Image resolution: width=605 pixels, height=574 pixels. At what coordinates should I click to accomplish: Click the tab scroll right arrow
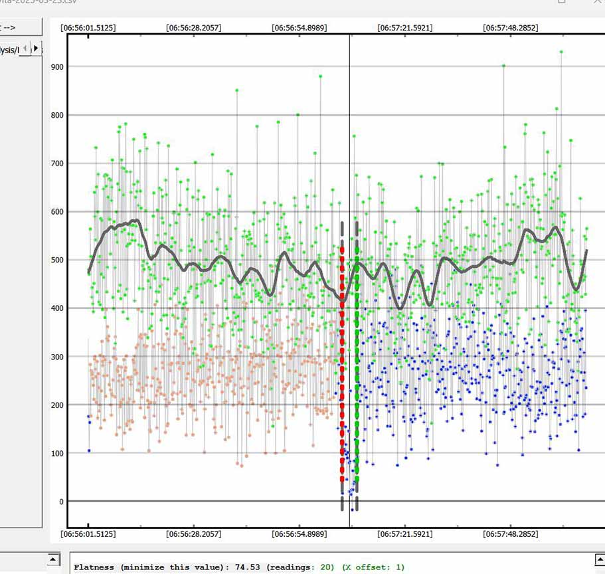[x=36, y=48]
